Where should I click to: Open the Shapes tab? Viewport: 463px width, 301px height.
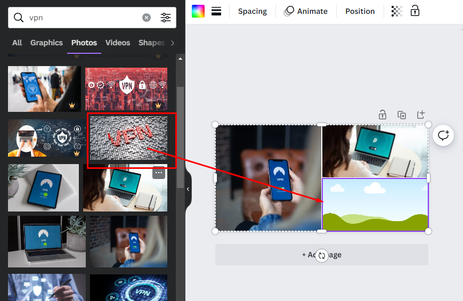click(151, 43)
